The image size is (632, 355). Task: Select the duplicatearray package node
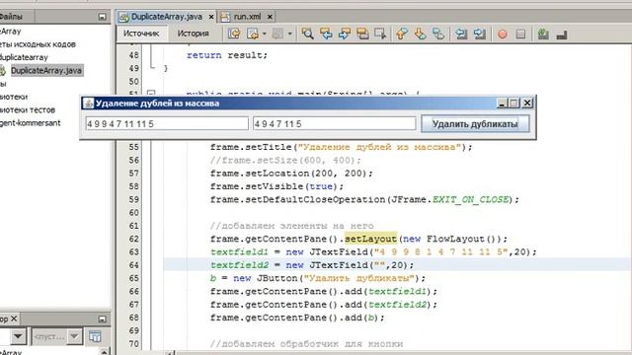click(24, 57)
